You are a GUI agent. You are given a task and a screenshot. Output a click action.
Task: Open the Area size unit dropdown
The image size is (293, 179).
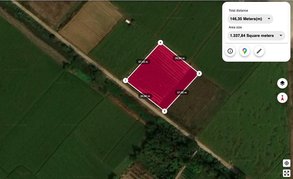(256, 36)
